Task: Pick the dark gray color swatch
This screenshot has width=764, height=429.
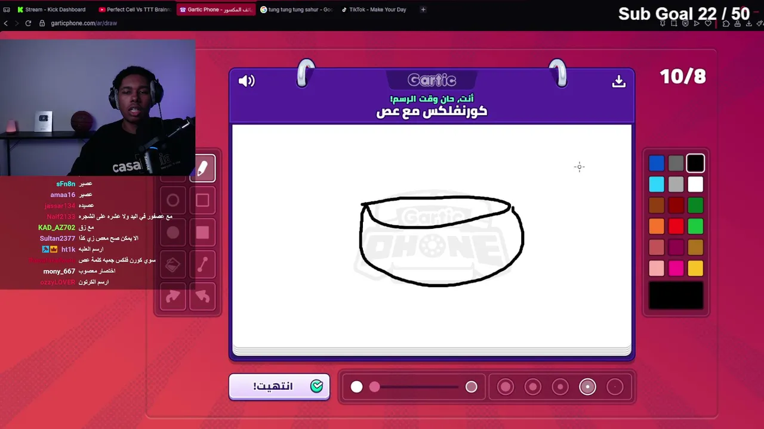Action: [x=676, y=163]
